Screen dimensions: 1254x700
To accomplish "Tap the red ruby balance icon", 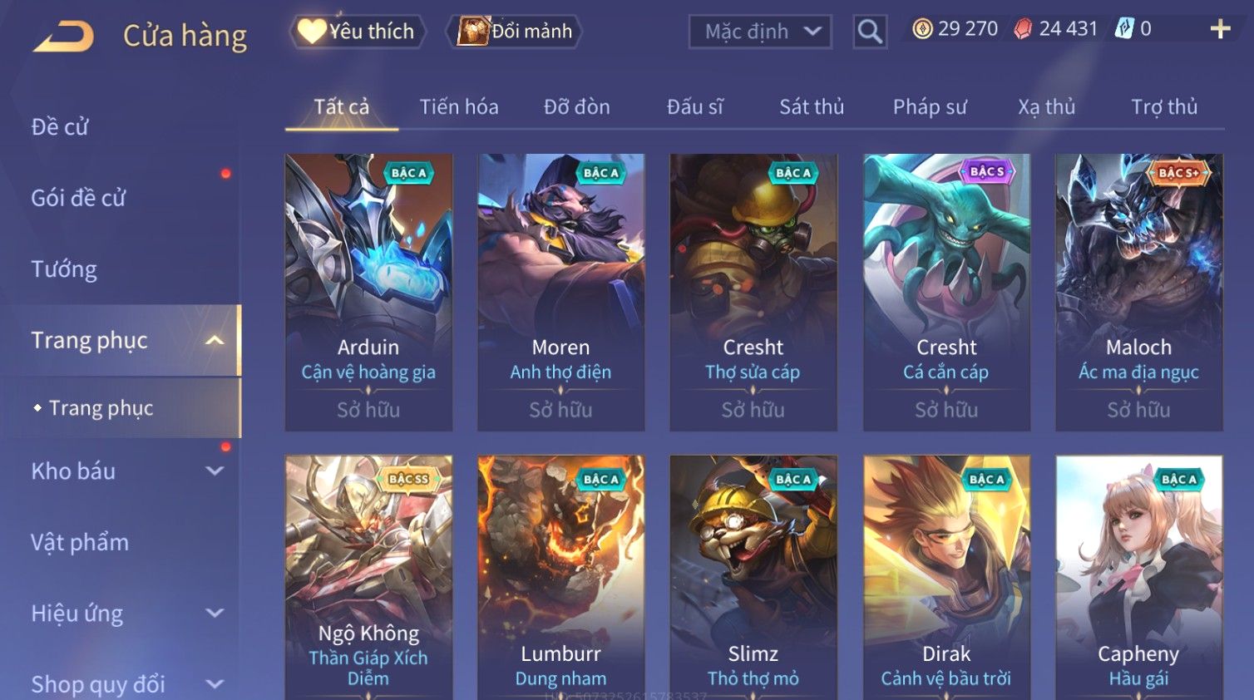I will point(1023,29).
